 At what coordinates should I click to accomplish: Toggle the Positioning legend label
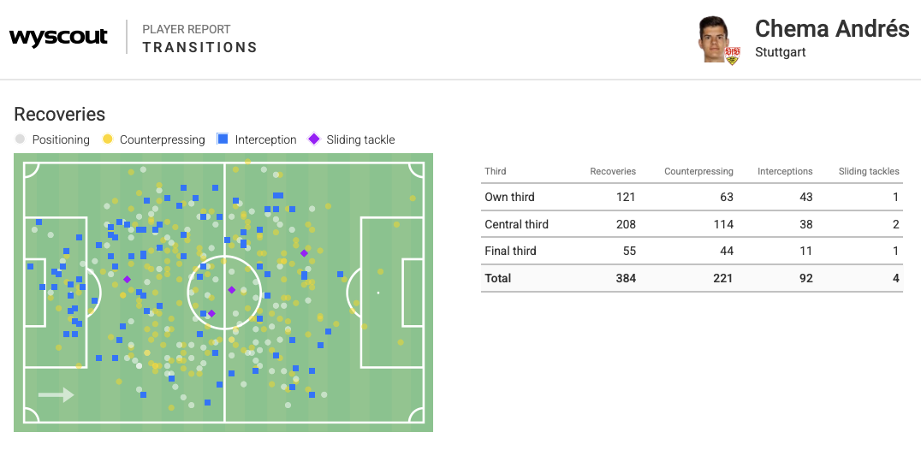click(61, 139)
